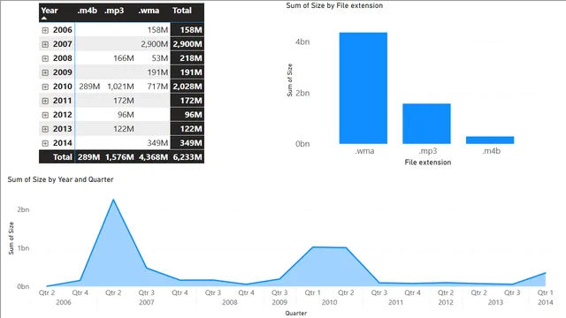Image resolution: width=566 pixels, height=318 pixels.
Task: Click the Sum of Size by Year and Quarter title
Action: tap(60, 179)
